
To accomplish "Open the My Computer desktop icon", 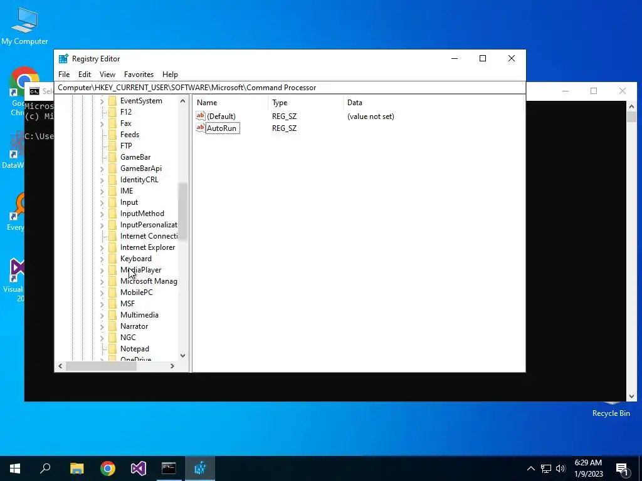I will click(x=24, y=26).
